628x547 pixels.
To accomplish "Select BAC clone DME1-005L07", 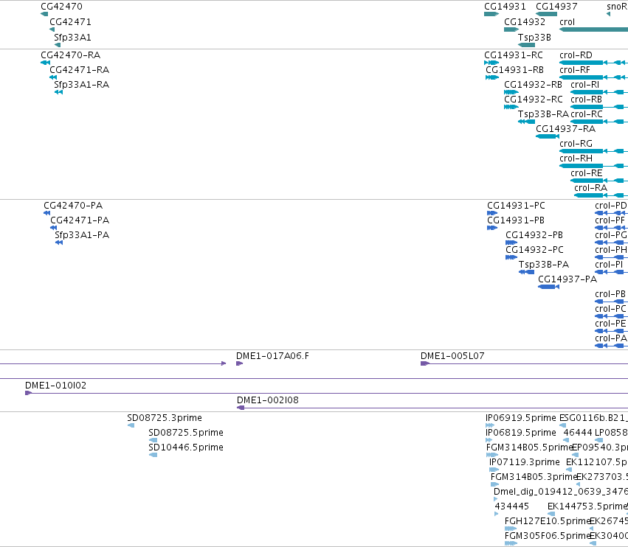I will click(452, 356).
